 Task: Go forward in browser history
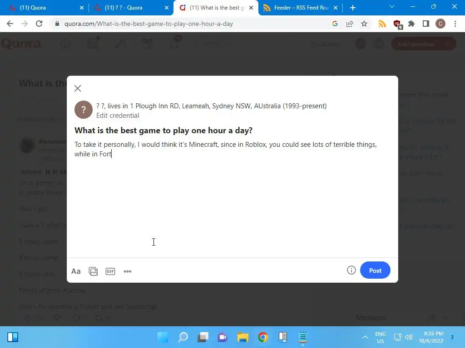pos(25,24)
